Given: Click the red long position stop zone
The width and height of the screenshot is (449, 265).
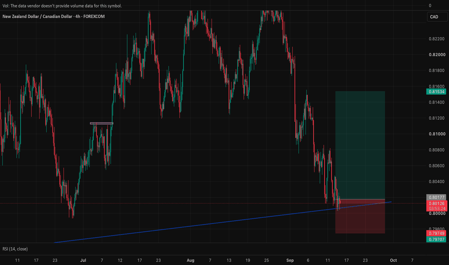Looking at the screenshot, I should click(360, 216).
